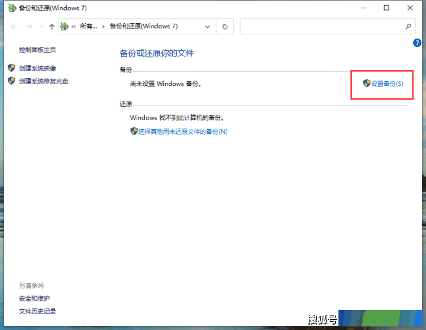Click the text Windows 找不到此计算机的备份。

pyautogui.click(x=177, y=118)
